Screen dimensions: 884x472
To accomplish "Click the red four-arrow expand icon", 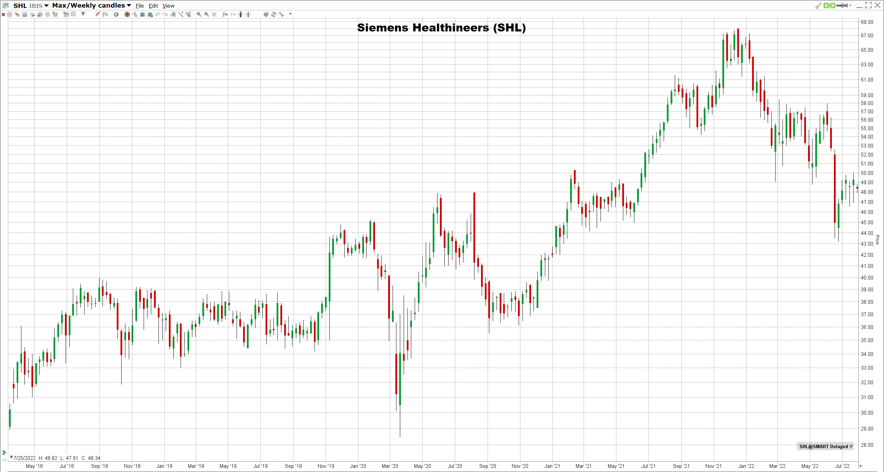I will point(9,15).
